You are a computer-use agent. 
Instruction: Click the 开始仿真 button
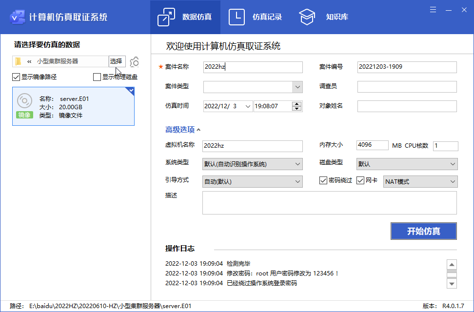coord(423,231)
